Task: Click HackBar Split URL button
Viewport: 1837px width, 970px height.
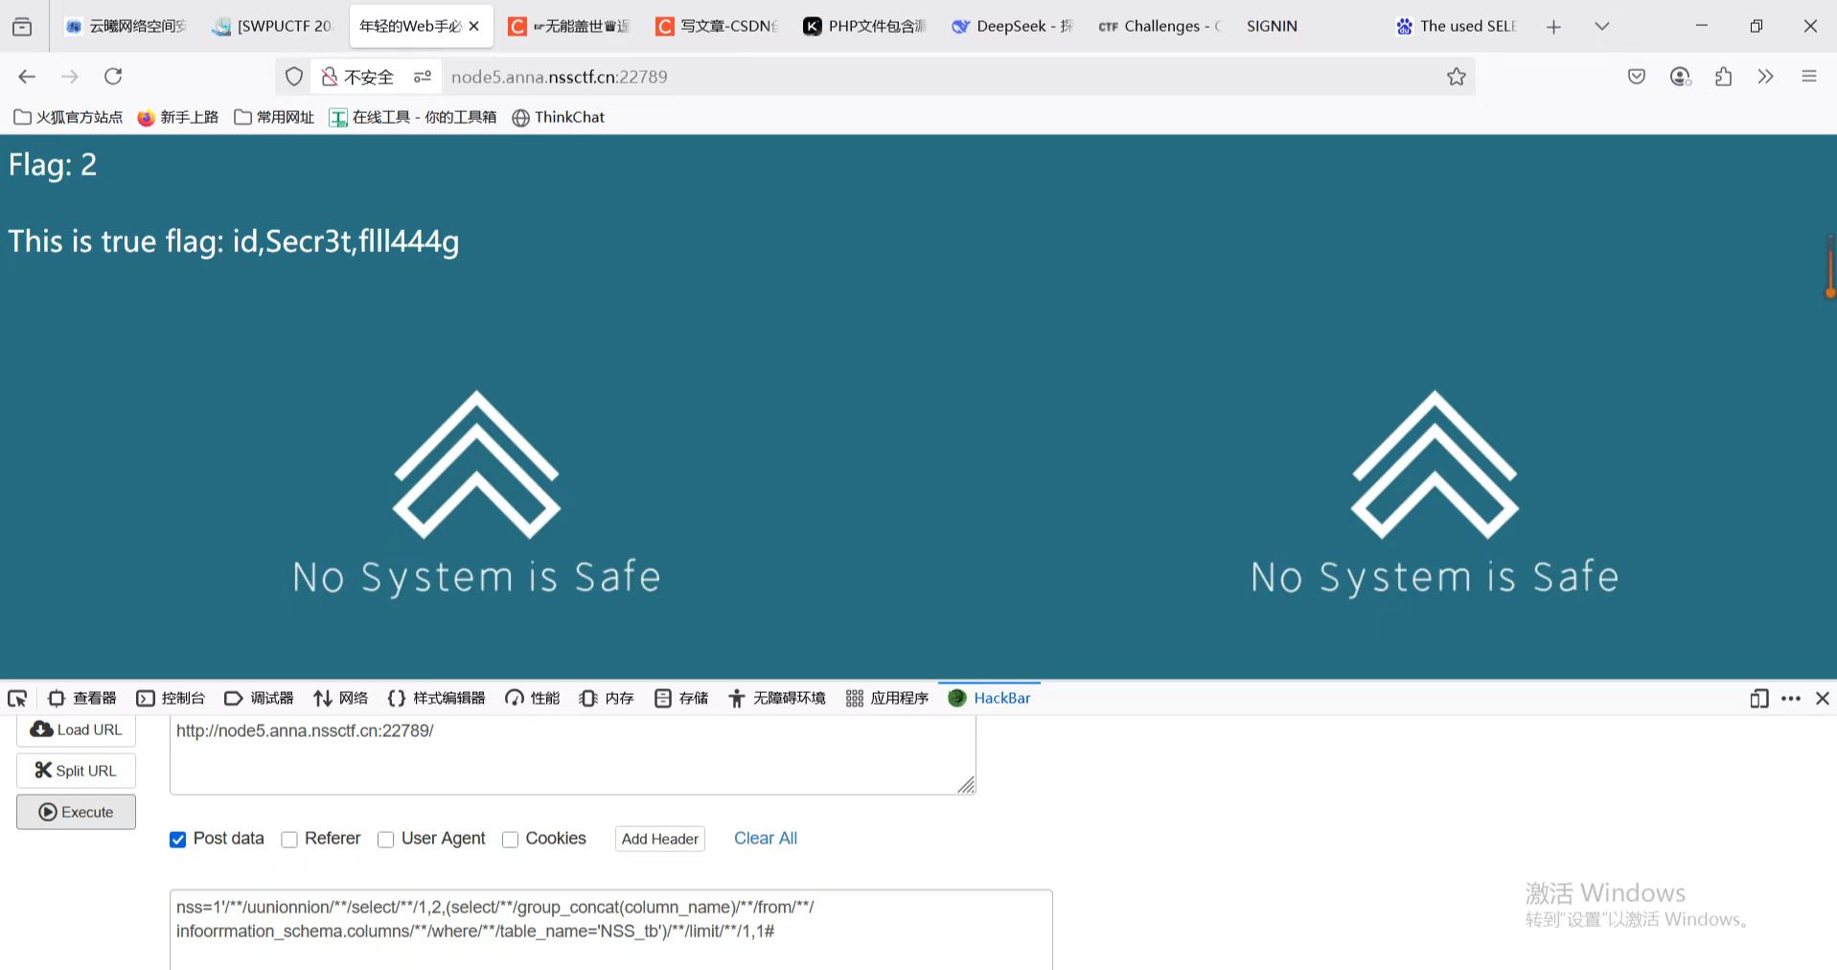Action: pos(76,771)
